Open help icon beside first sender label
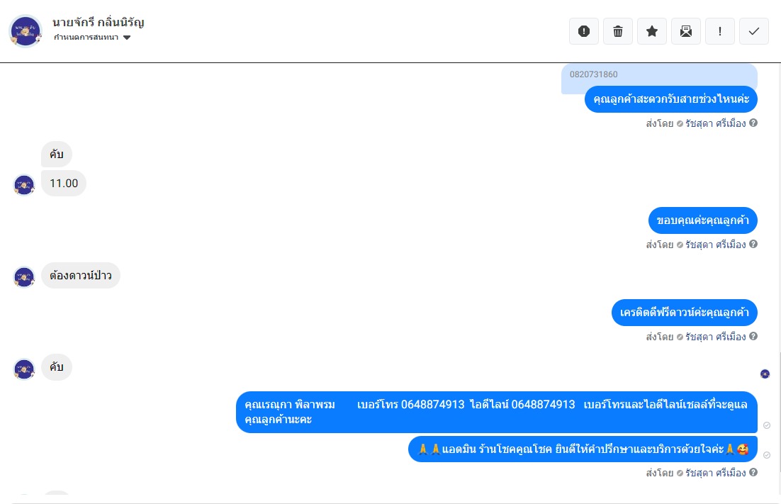This screenshot has height=504, width=781. coord(753,123)
